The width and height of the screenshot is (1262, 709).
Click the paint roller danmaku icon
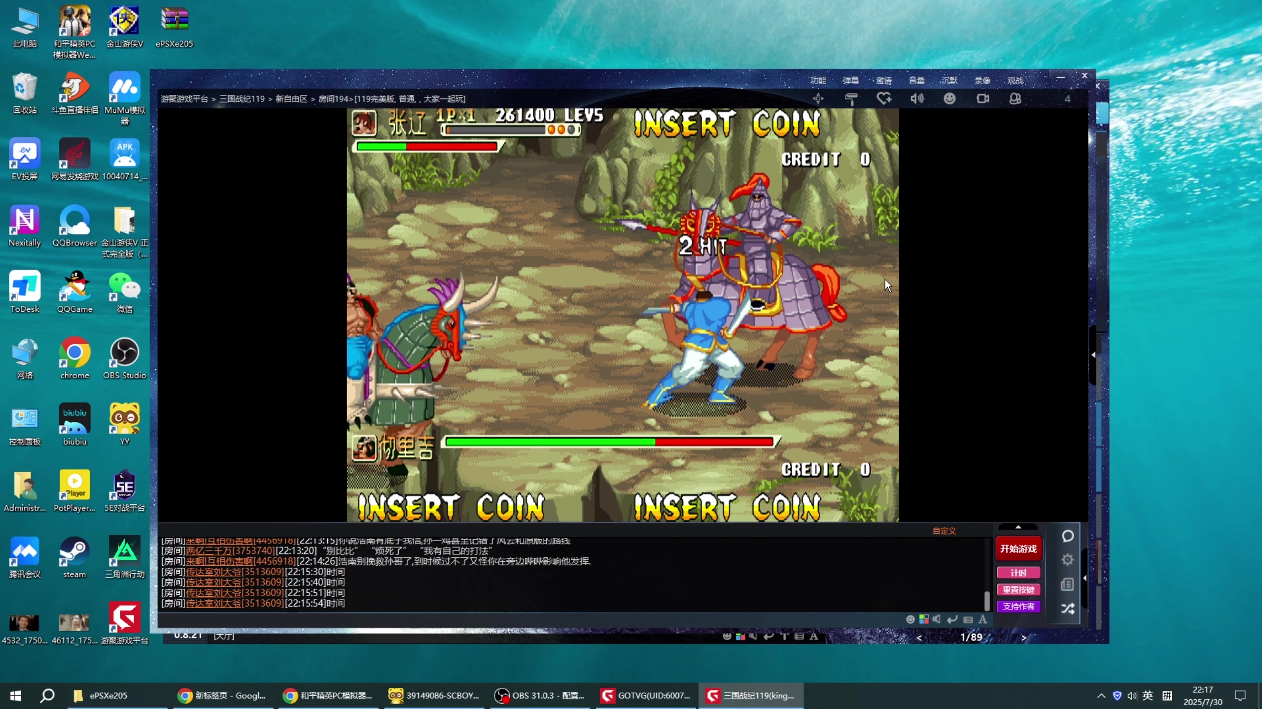pos(851,99)
